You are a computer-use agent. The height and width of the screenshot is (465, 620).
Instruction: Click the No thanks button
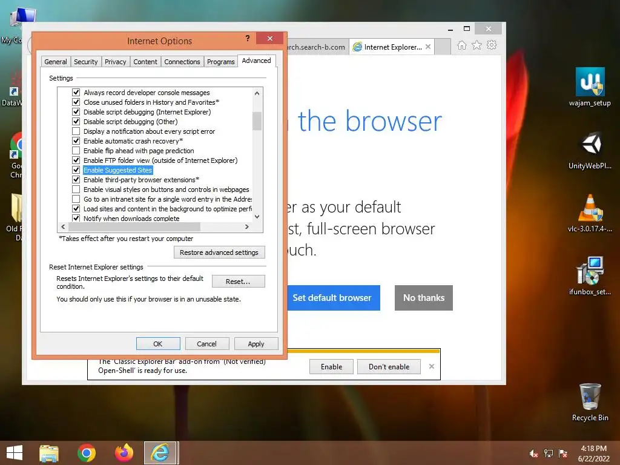(x=423, y=298)
